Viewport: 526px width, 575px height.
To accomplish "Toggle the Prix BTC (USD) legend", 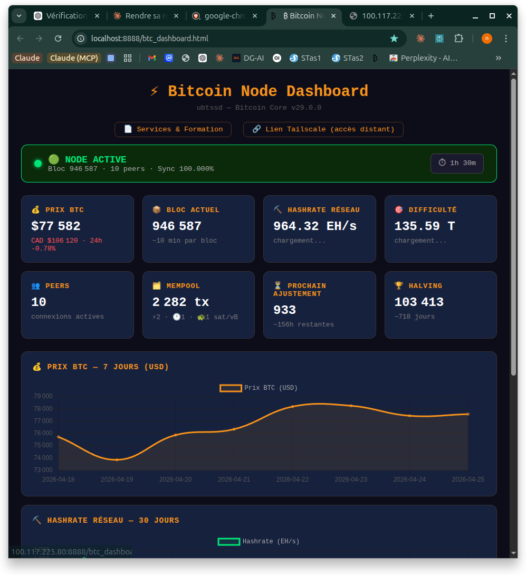I will (259, 388).
